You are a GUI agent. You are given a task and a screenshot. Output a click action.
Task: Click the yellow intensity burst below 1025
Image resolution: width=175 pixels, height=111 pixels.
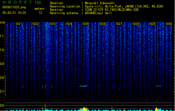[84, 109]
